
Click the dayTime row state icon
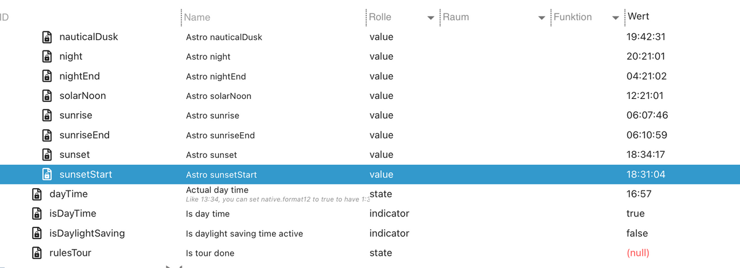36,194
